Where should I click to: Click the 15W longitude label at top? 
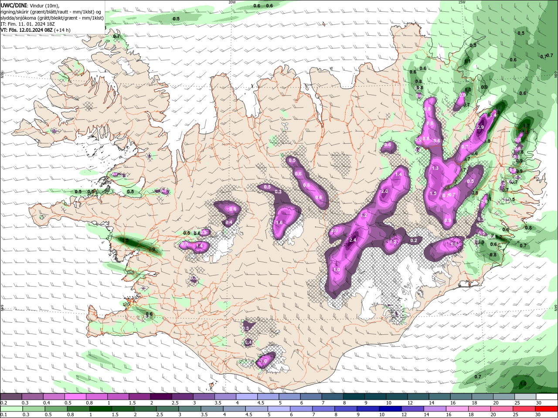click(x=462, y=2)
